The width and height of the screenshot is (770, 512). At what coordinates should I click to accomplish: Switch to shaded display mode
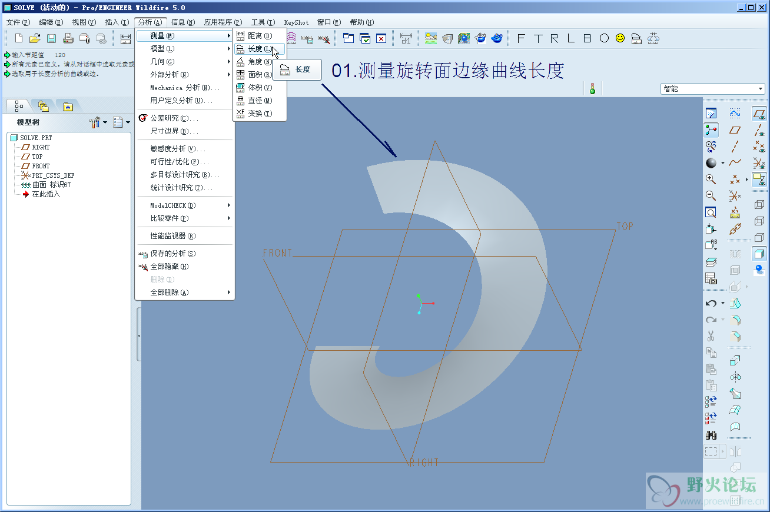tap(759, 254)
